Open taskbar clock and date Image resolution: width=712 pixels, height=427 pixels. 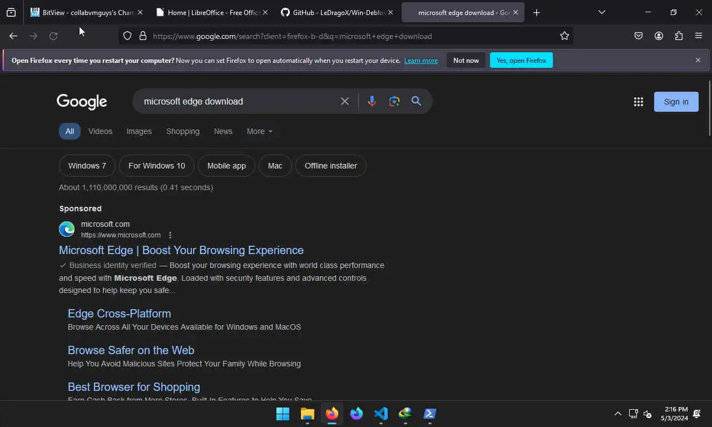click(x=674, y=414)
